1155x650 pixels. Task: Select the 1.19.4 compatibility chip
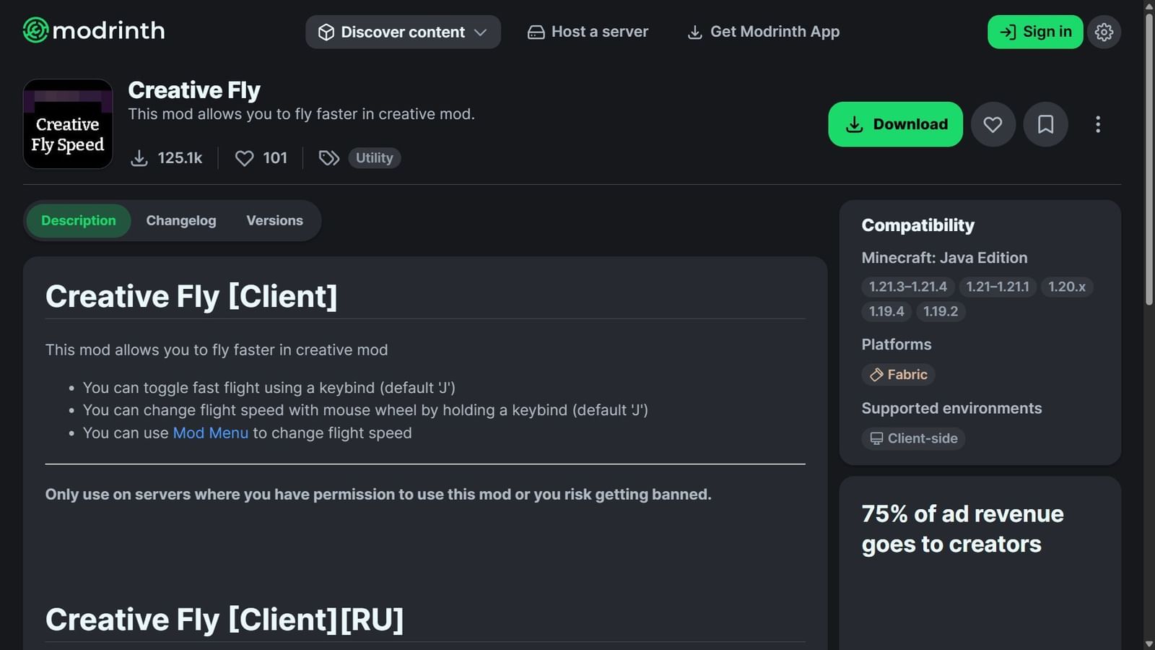pos(886,311)
